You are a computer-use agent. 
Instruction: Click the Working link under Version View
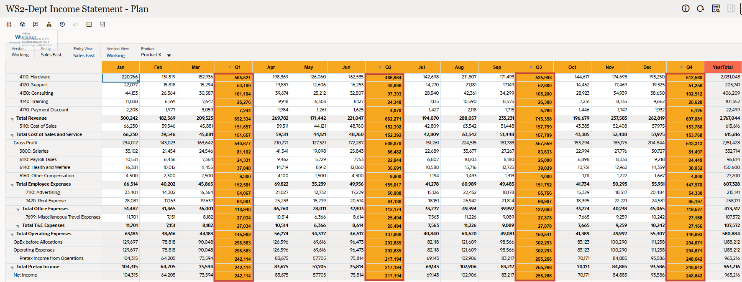pyautogui.click(x=115, y=55)
